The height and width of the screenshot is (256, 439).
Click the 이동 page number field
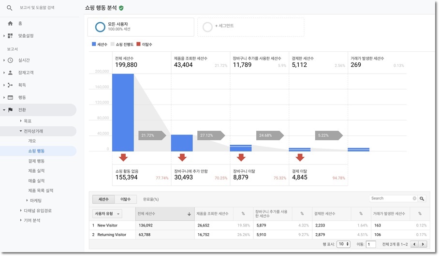[371, 244]
